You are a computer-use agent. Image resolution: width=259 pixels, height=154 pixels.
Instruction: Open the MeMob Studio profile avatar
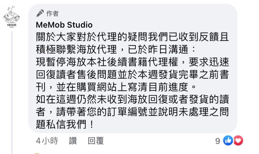point(12,17)
